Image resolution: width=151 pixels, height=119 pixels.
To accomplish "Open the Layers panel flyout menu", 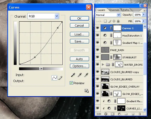I will (145, 10).
